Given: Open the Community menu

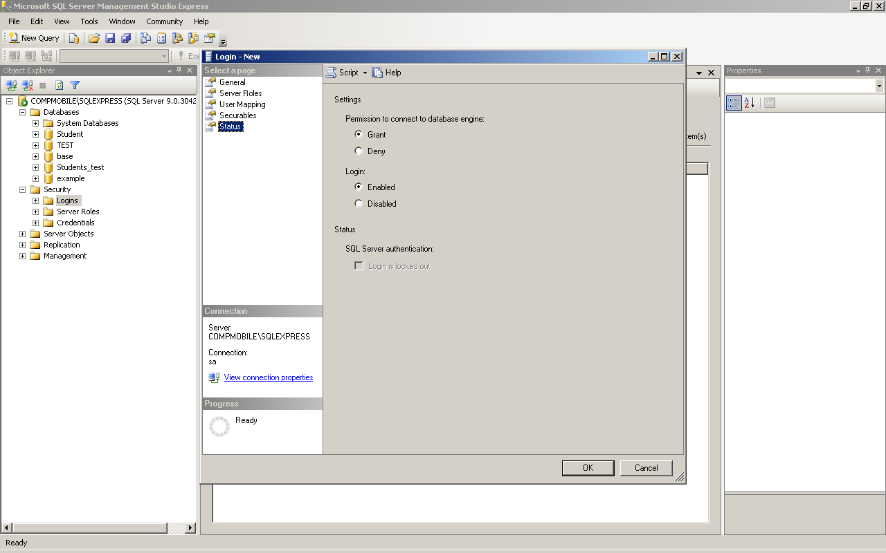Looking at the screenshot, I should pos(164,21).
